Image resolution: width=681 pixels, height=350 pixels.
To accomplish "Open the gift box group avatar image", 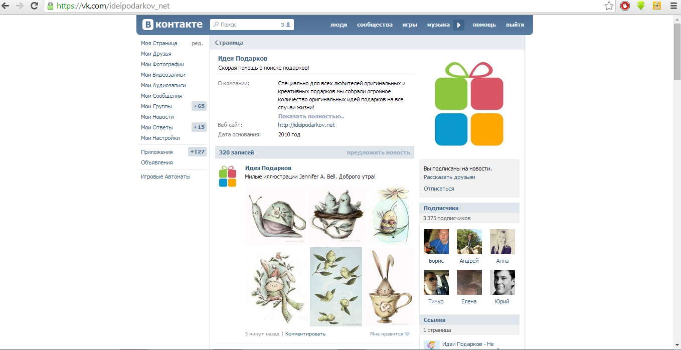I will click(469, 104).
